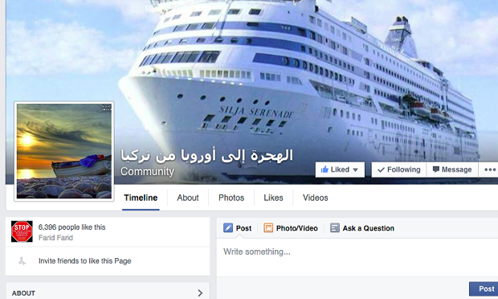Open the Photos tab

231,198
